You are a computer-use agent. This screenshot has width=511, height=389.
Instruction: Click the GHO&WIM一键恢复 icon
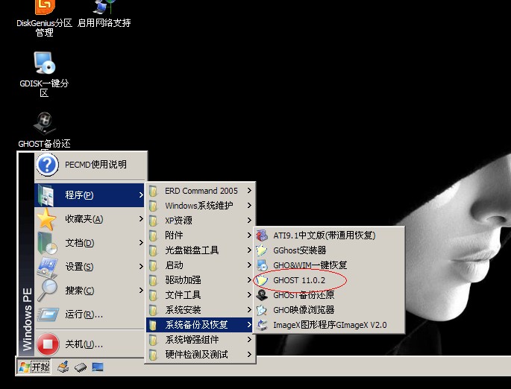coord(262,265)
